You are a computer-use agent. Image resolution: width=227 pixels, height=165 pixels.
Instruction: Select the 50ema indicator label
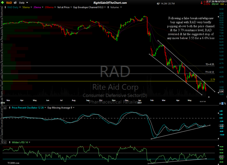tap(26, 7)
